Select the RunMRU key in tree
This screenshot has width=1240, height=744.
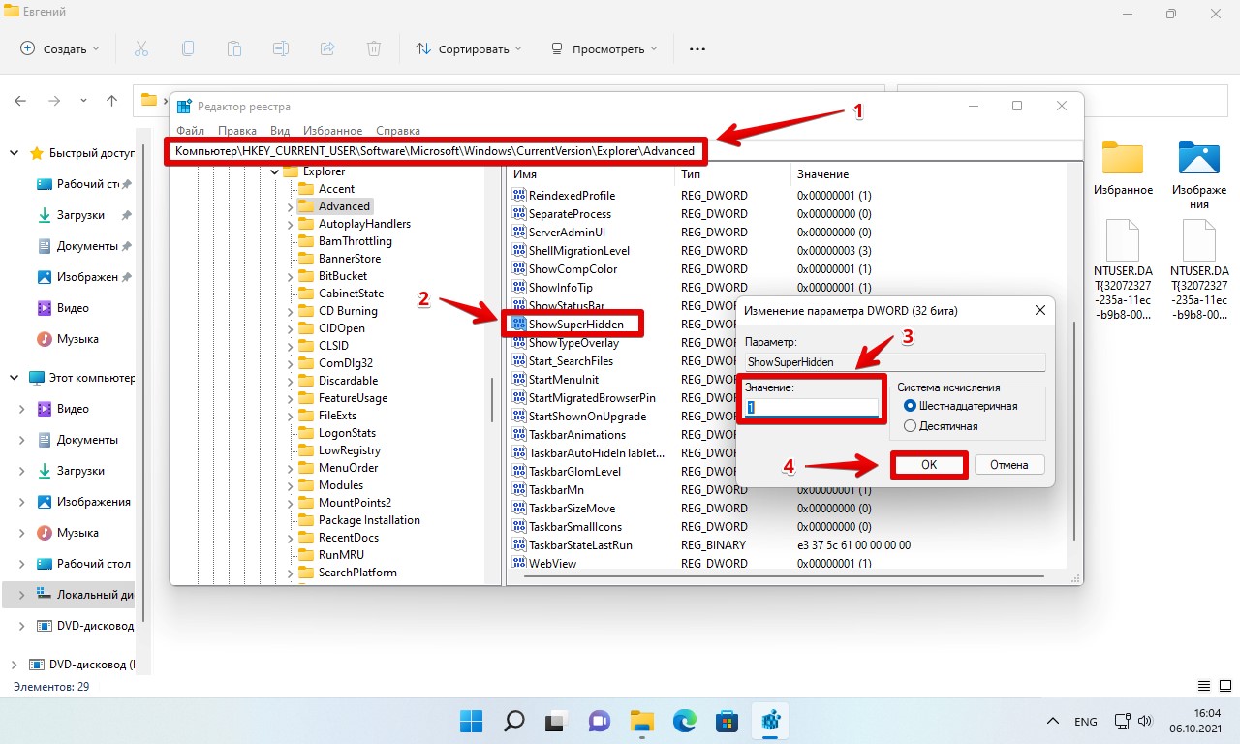pyautogui.click(x=339, y=555)
